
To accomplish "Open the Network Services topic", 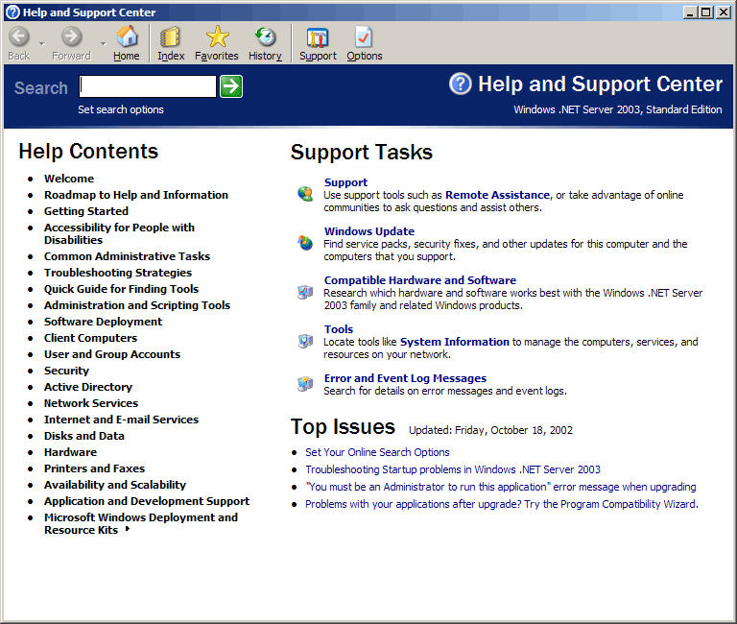I will 91,403.
